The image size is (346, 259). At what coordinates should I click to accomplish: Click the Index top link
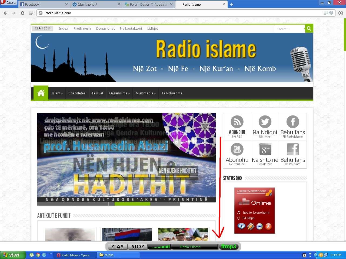[x=63, y=28]
